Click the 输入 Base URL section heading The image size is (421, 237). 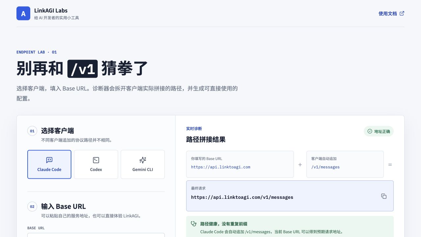coord(63,206)
